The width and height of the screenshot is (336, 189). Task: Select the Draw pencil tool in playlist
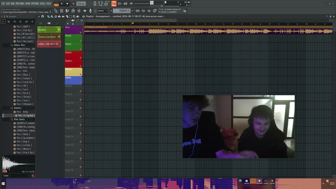(48, 17)
